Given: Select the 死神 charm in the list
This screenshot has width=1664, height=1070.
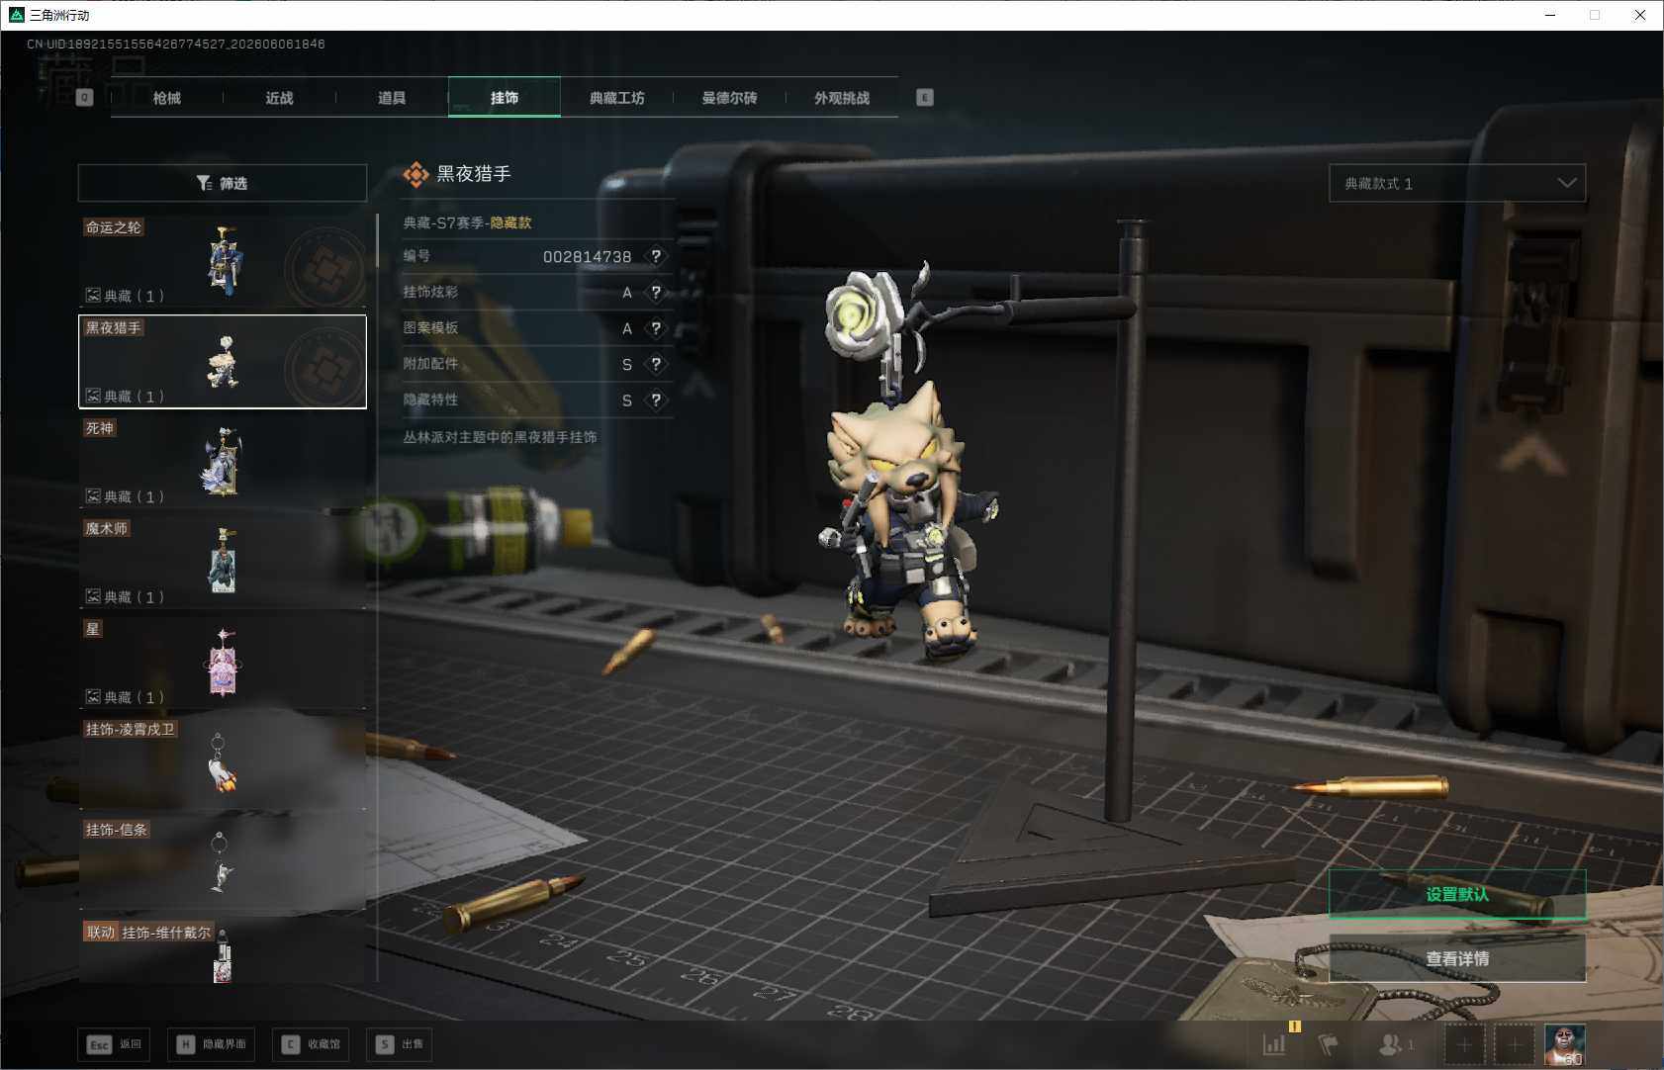Looking at the screenshot, I should click(x=223, y=462).
